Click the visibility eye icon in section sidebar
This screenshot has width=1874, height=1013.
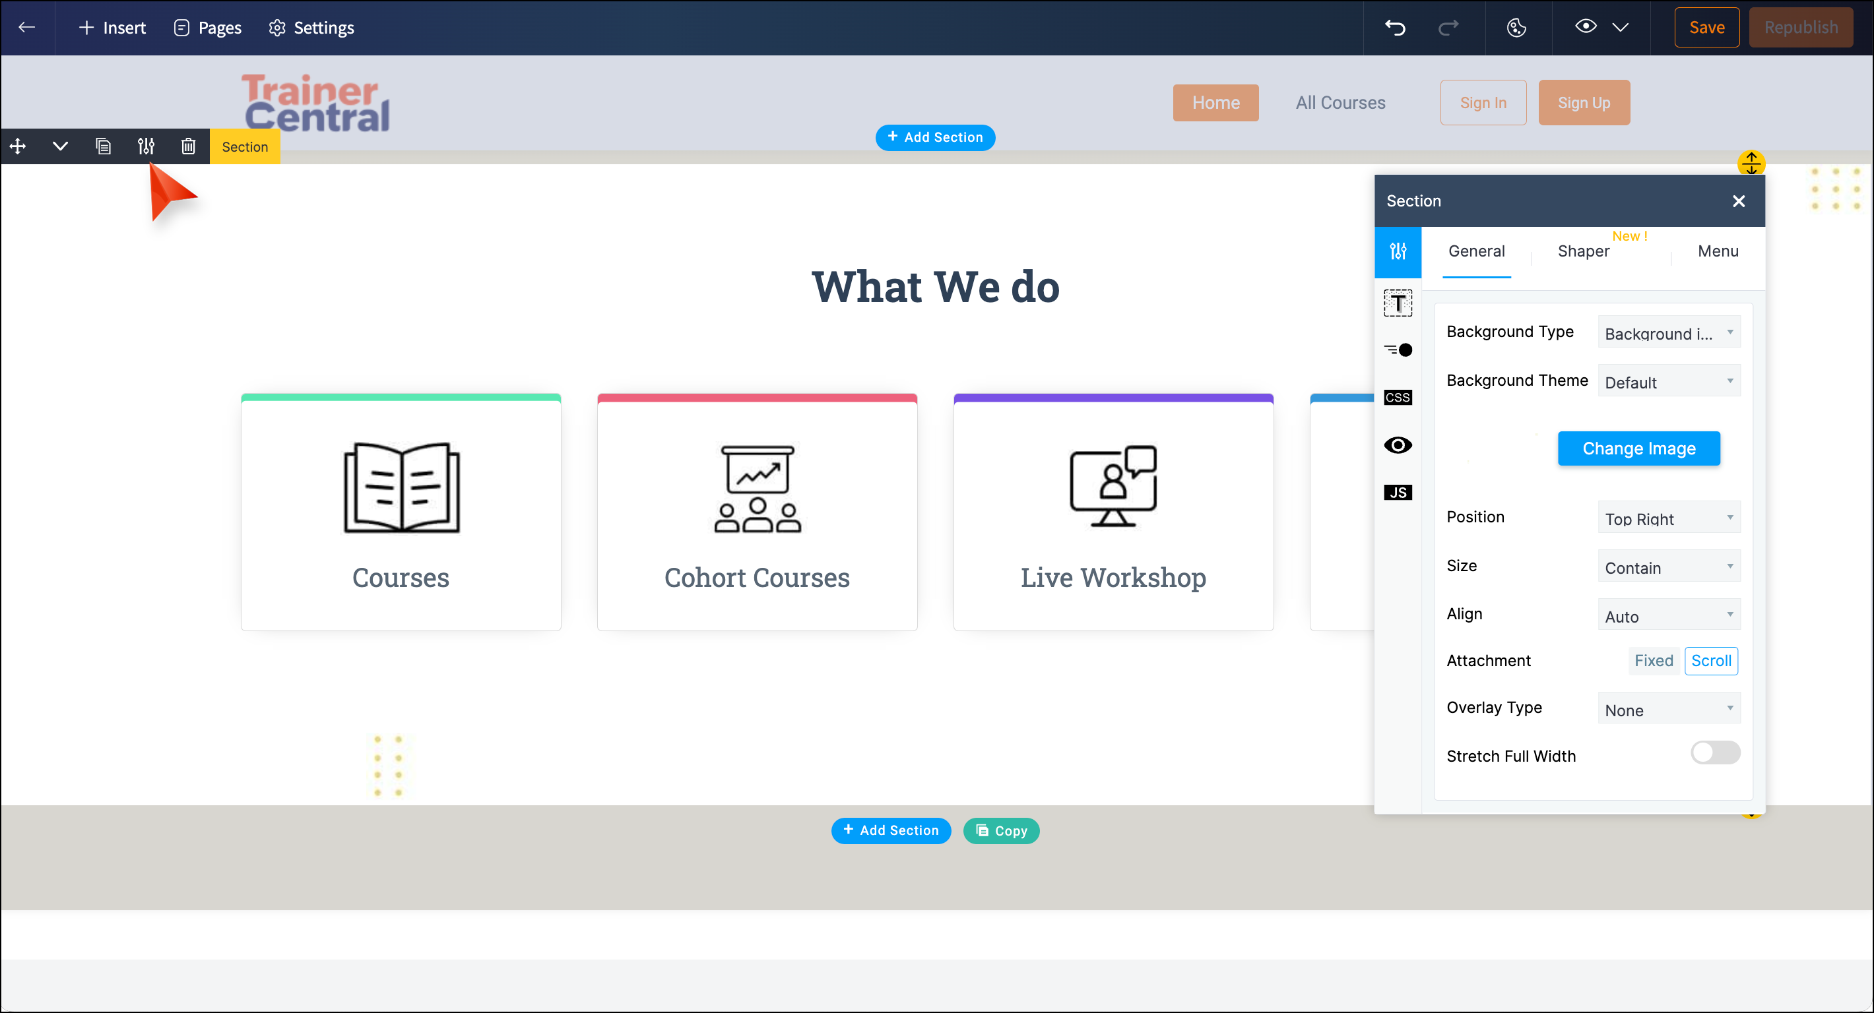[x=1397, y=445]
